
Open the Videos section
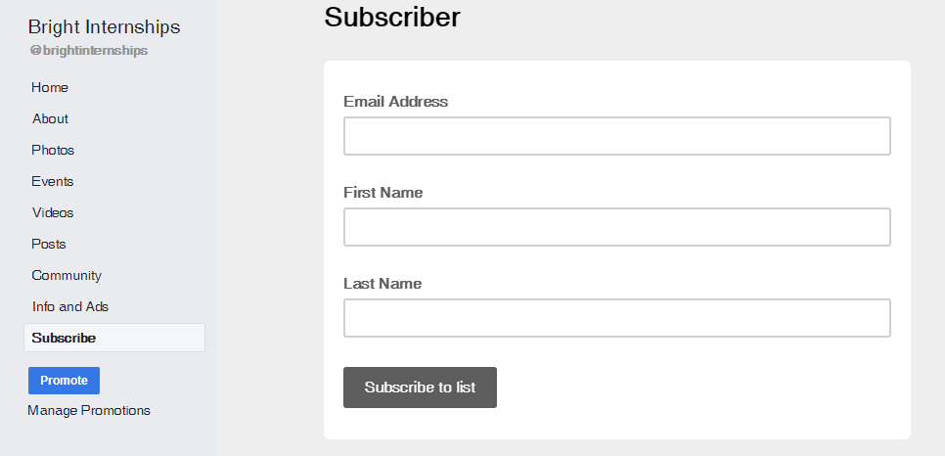(53, 212)
